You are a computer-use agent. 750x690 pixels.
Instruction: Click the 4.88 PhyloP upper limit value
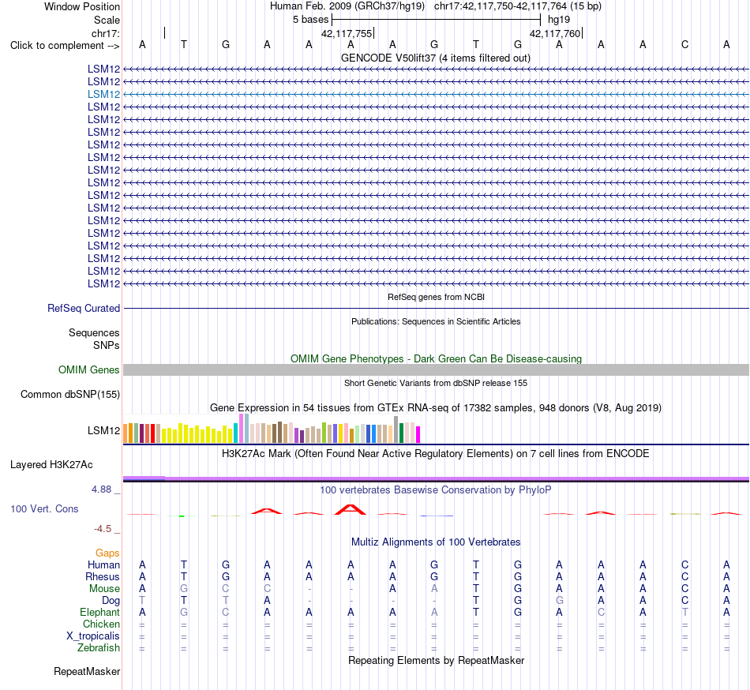point(101,489)
